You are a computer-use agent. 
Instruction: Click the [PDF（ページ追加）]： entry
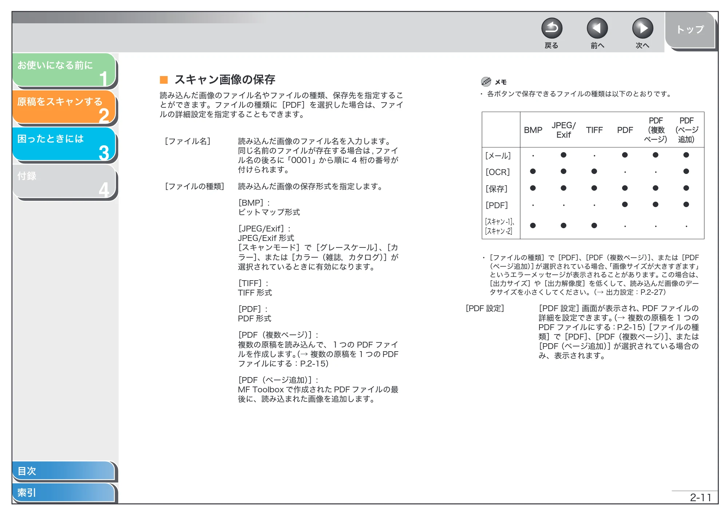[278, 380]
